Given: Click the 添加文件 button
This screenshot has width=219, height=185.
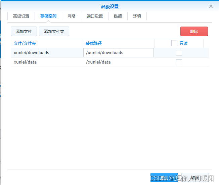Looking at the screenshot, I should 24,31.
